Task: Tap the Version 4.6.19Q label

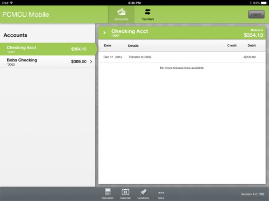Action: coord(253,194)
